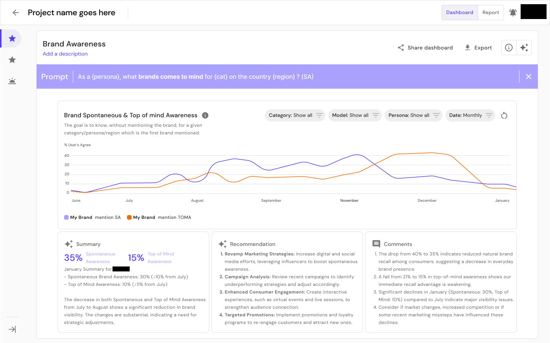
Task: Toggle the My Brand mention TOMA legend
Action: tap(159, 217)
